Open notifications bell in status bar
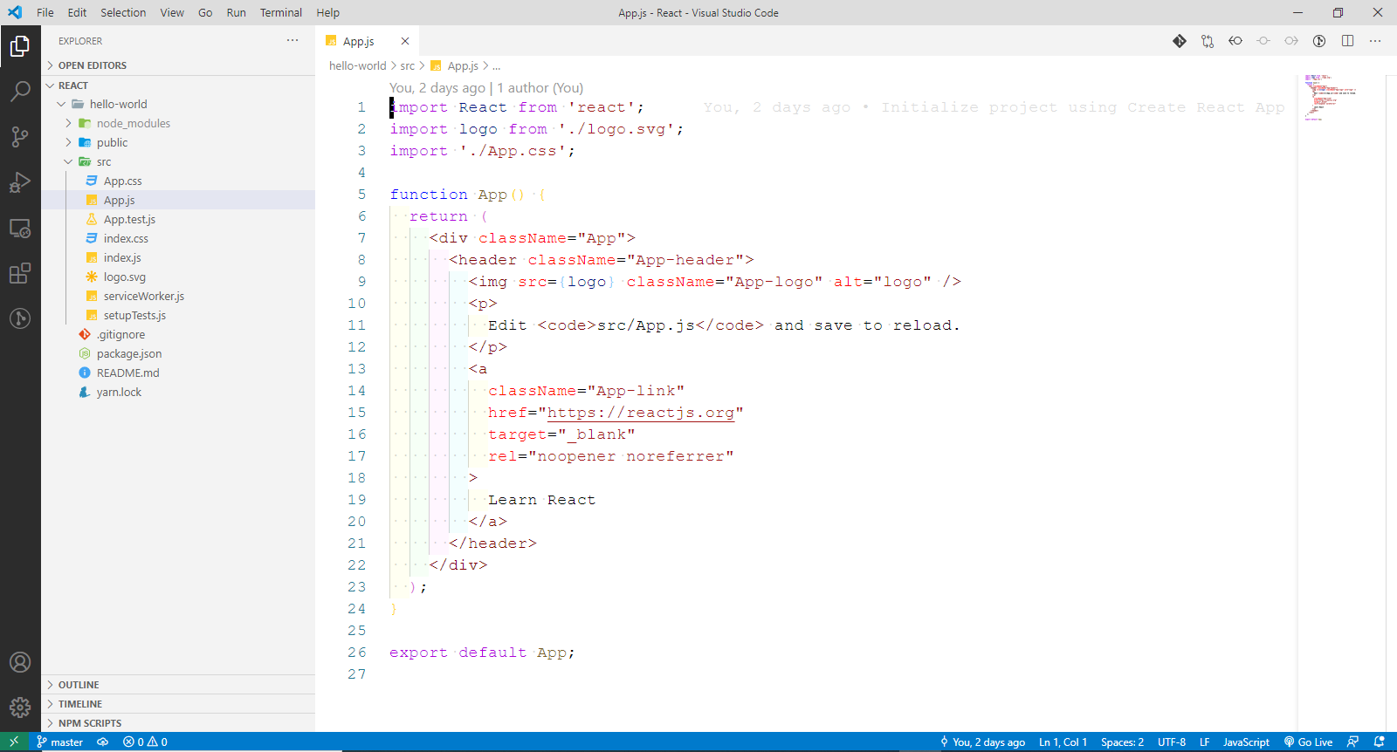The width and height of the screenshot is (1397, 752). pyautogui.click(x=1380, y=742)
